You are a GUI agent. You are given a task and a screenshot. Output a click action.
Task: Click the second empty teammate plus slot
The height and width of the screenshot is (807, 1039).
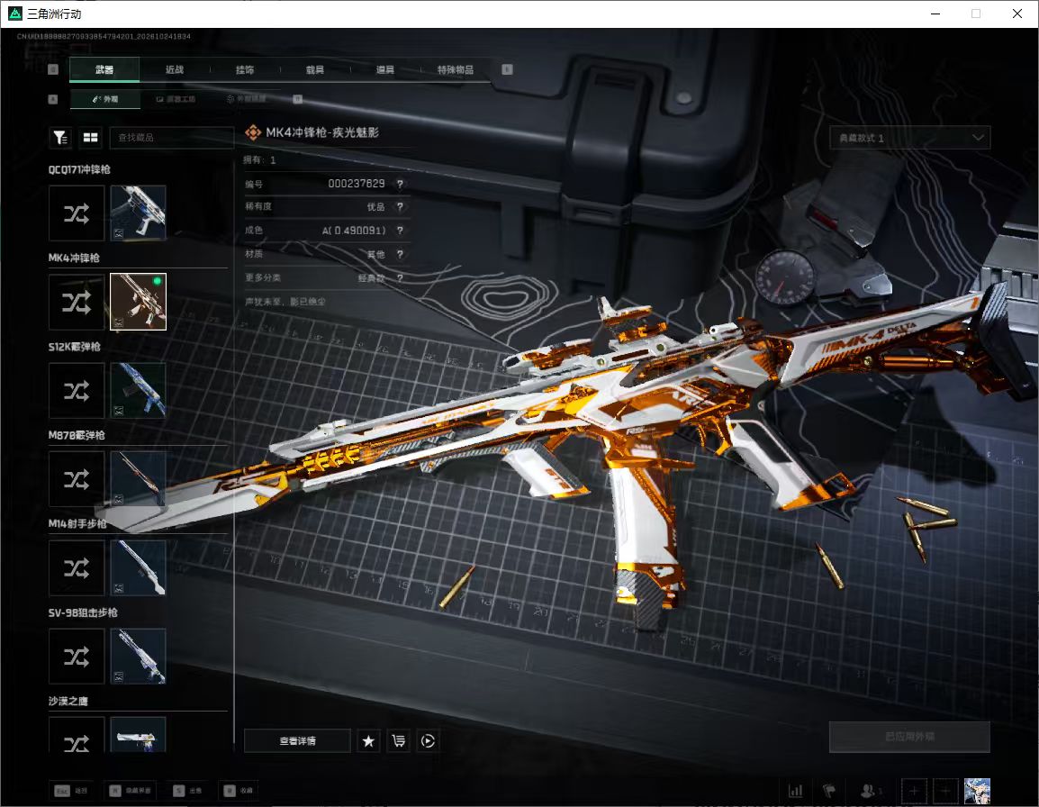(945, 791)
